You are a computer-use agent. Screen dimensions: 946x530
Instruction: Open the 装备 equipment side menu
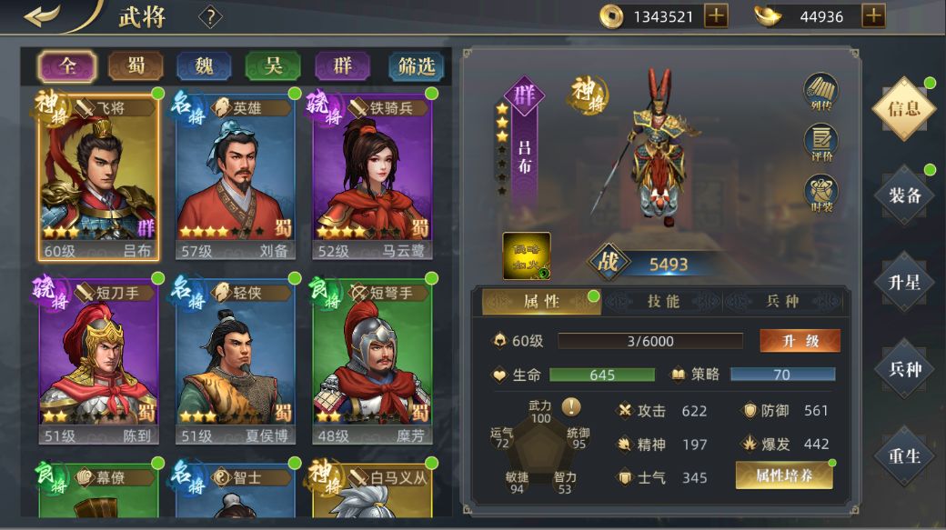(x=904, y=195)
